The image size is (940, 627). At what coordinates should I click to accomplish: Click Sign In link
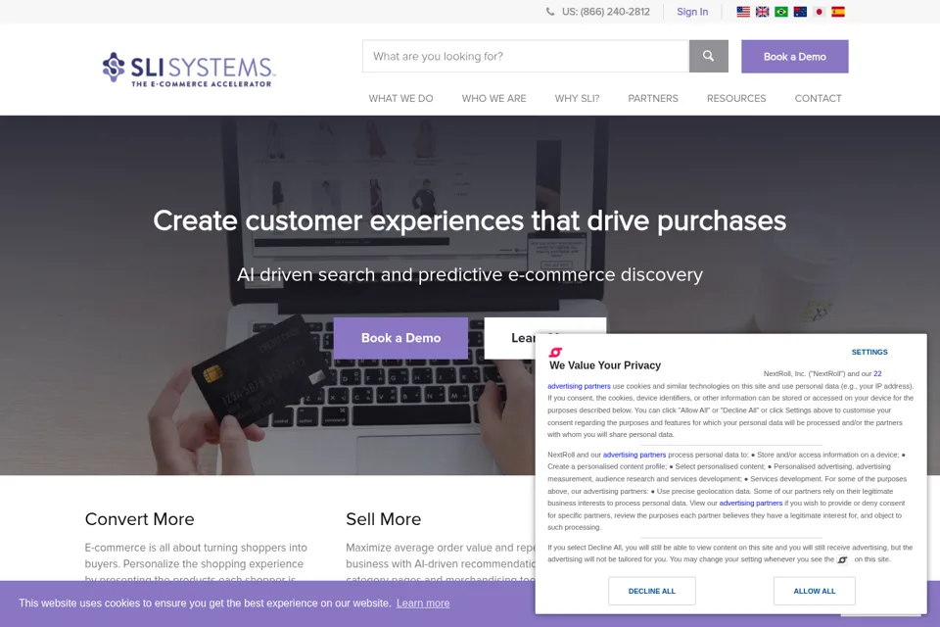[692, 12]
